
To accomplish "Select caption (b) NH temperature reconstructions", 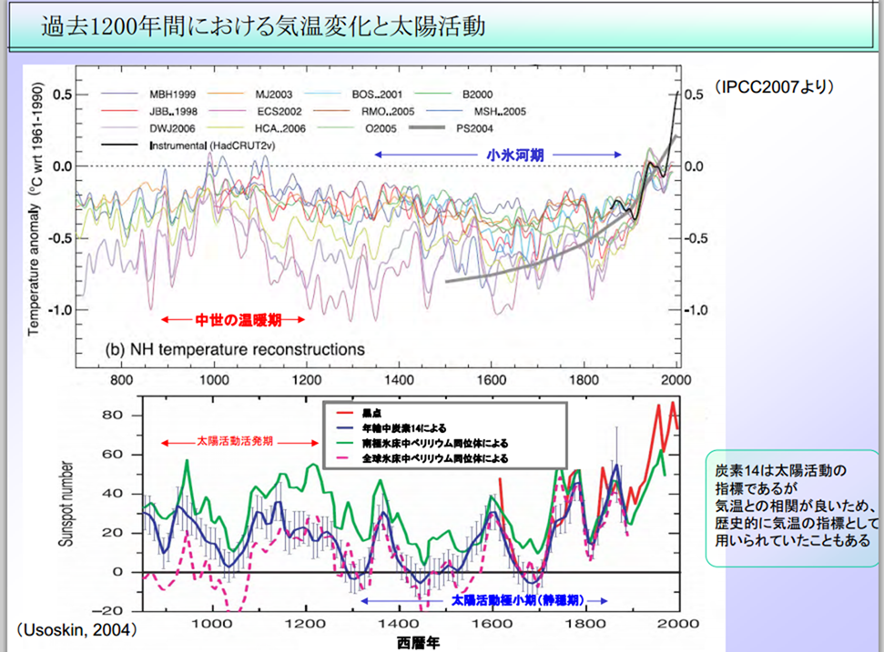I will pyautogui.click(x=235, y=350).
